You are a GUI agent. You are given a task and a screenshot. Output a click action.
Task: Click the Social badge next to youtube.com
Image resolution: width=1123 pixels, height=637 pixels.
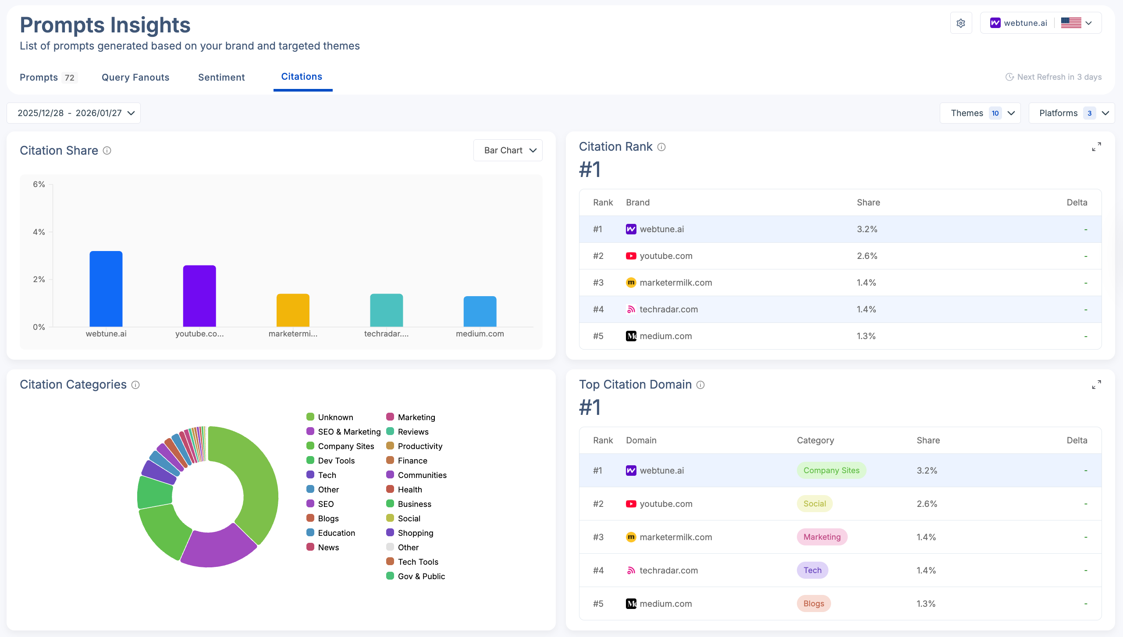tap(814, 504)
